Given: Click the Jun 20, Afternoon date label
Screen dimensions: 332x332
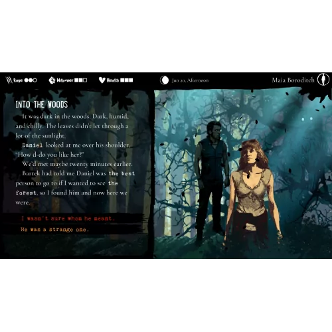Looking at the screenshot, I should point(191,80).
